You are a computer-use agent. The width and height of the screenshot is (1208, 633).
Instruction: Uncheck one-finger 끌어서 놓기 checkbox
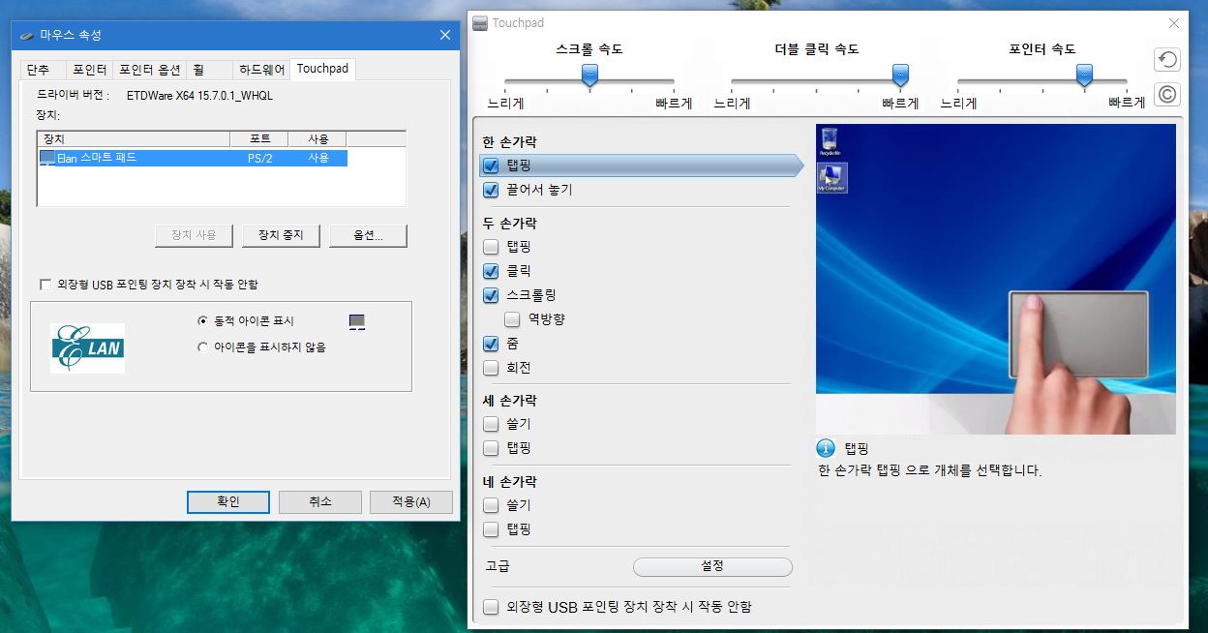point(491,191)
